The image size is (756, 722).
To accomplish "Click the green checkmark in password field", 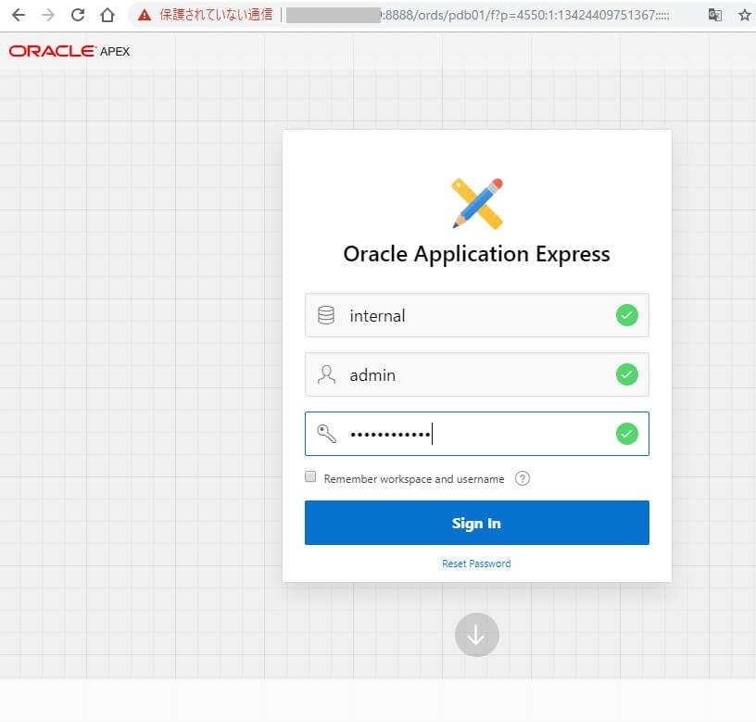I will coord(627,434).
